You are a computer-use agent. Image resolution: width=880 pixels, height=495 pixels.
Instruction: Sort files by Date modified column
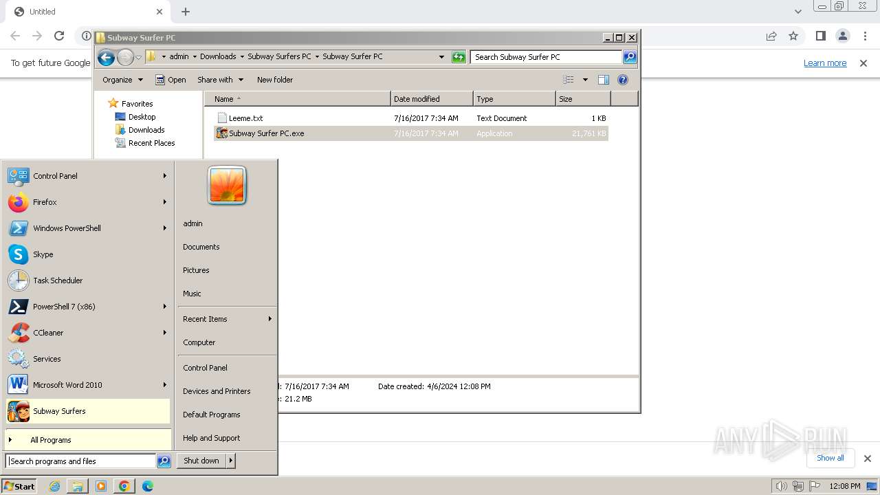pyautogui.click(x=432, y=99)
